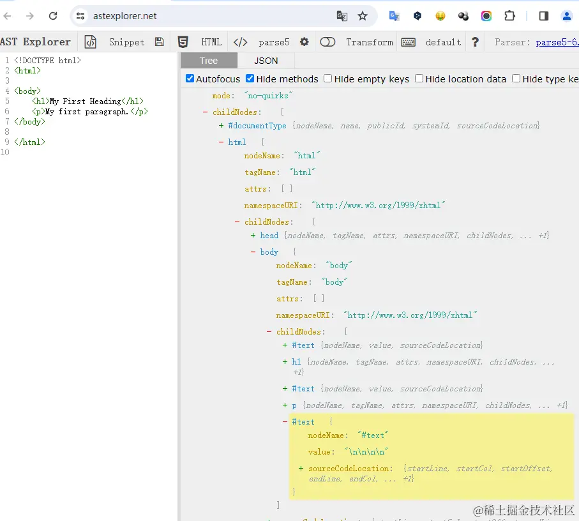Collapse the body node

click(253, 252)
